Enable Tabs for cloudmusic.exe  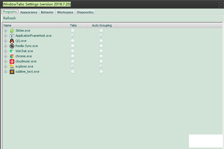[x=72, y=62]
